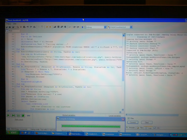Click the Undo arrow icon
This screenshot has width=187, height=140.
click(28, 27)
